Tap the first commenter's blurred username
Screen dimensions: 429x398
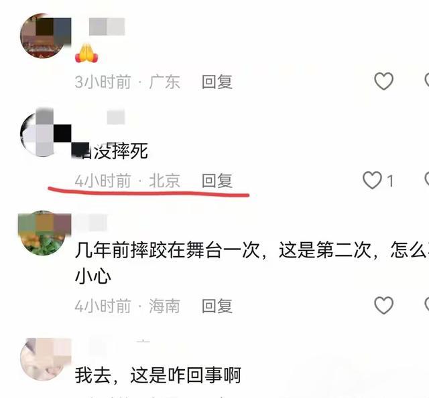pos(107,27)
